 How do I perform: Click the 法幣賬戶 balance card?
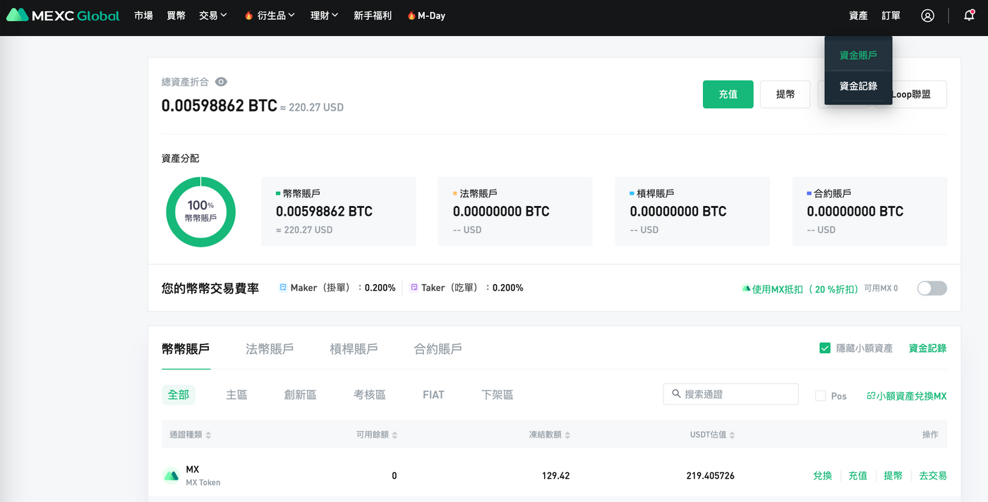[x=515, y=212]
